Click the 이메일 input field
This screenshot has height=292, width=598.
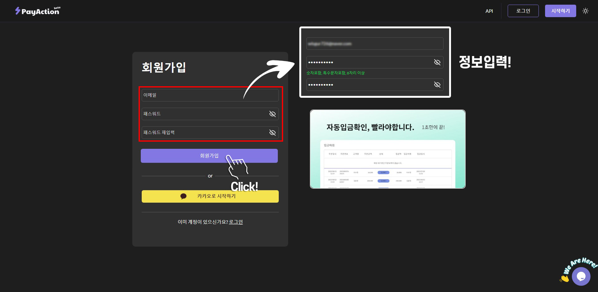pyautogui.click(x=210, y=95)
